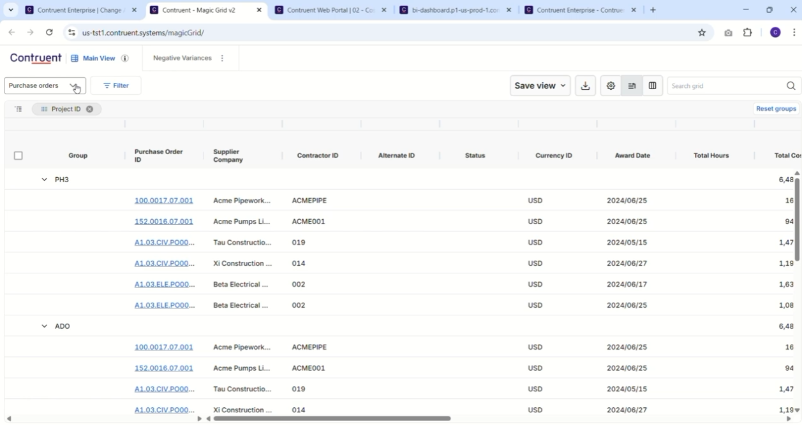The image size is (802, 425).
Task: Click the magnifier icon in Search grid
Action: 791,86
